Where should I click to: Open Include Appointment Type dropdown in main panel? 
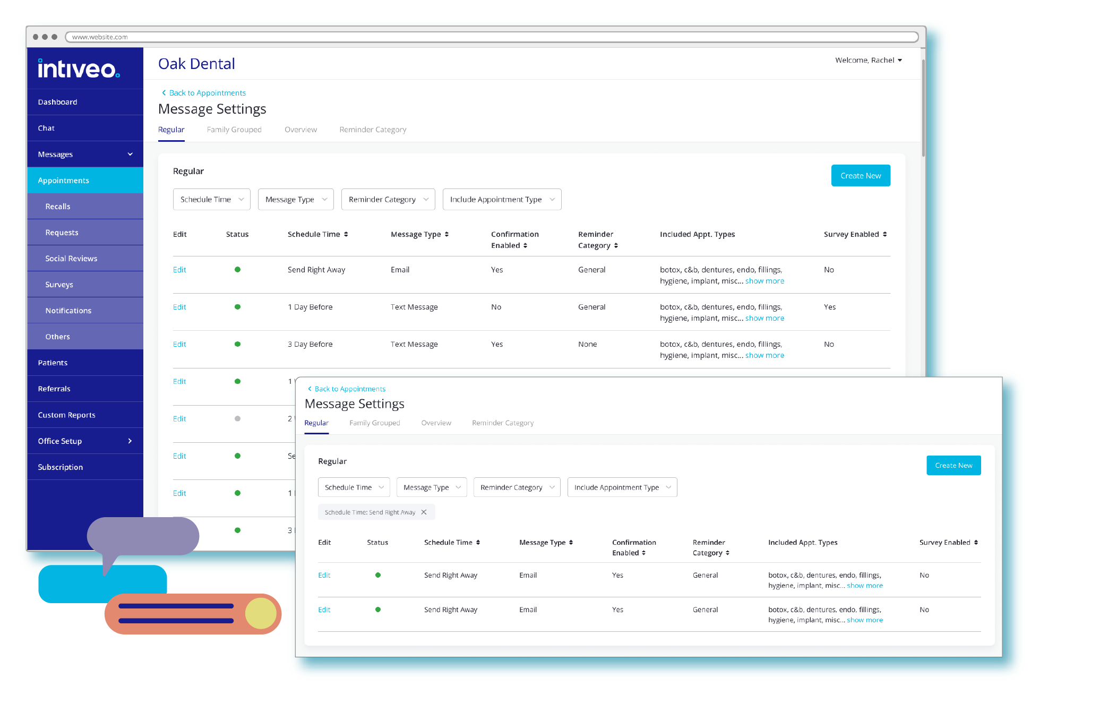[x=502, y=200]
